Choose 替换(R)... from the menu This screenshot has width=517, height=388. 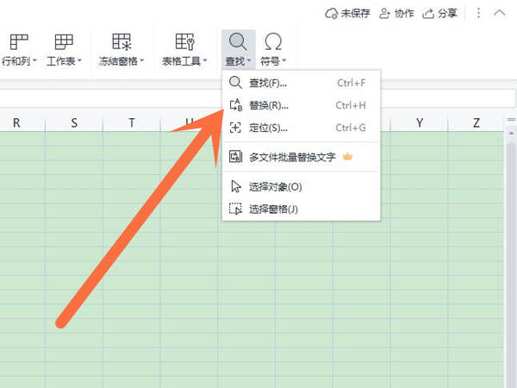pos(302,105)
